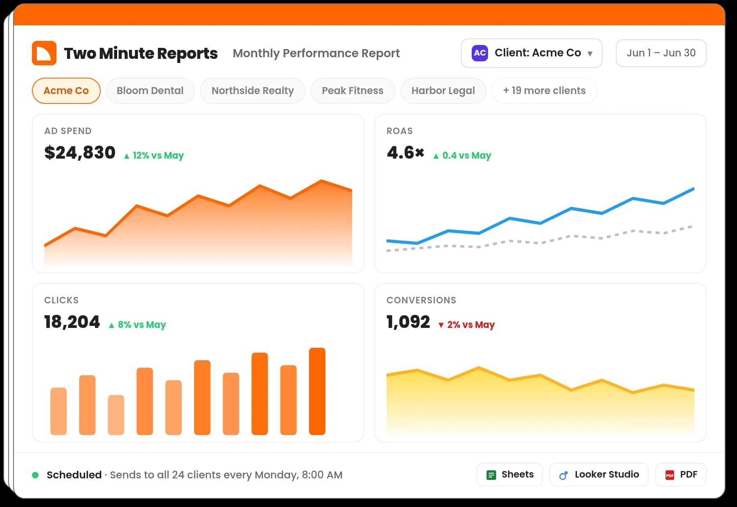Click the Looker Studio icon
The height and width of the screenshot is (507, 737).
click(x=564, y=475)
